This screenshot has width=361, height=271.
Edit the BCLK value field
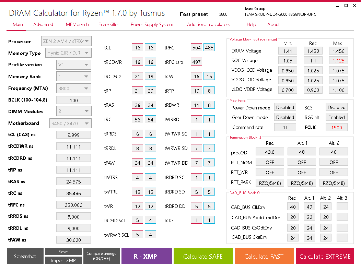pyautogui.click(x=73, y=100)
